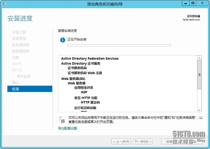This screenshot has height=149, width=210.
Task: Click the scroll down arrow of the feature list
Action: click(199, 110)
